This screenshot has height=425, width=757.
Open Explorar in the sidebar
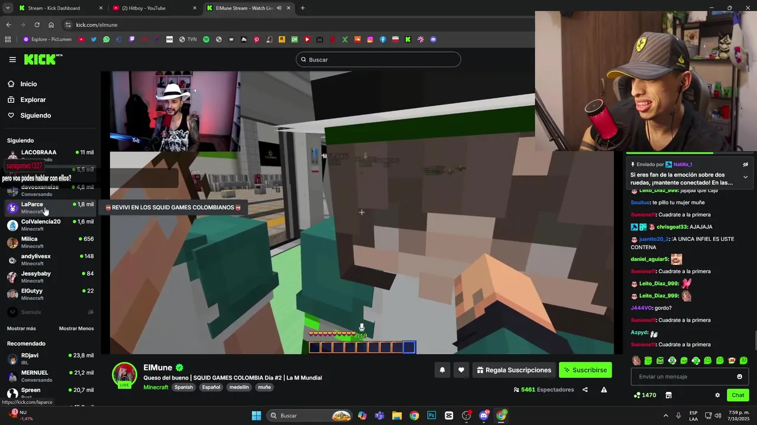pyautogui.click(x=33, y=100)
